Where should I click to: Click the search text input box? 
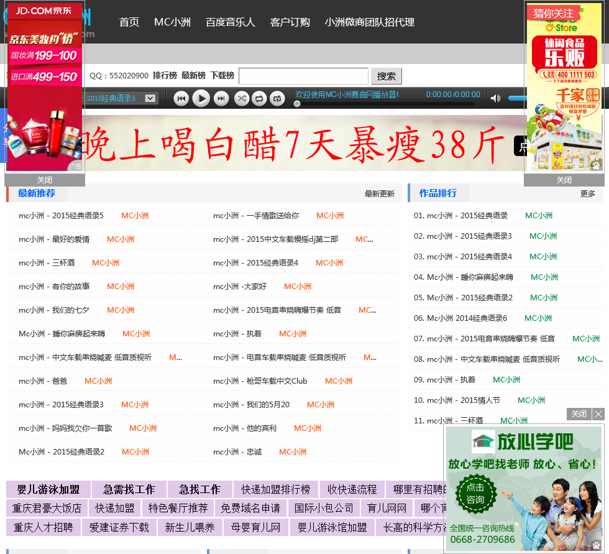click(303, 76)
